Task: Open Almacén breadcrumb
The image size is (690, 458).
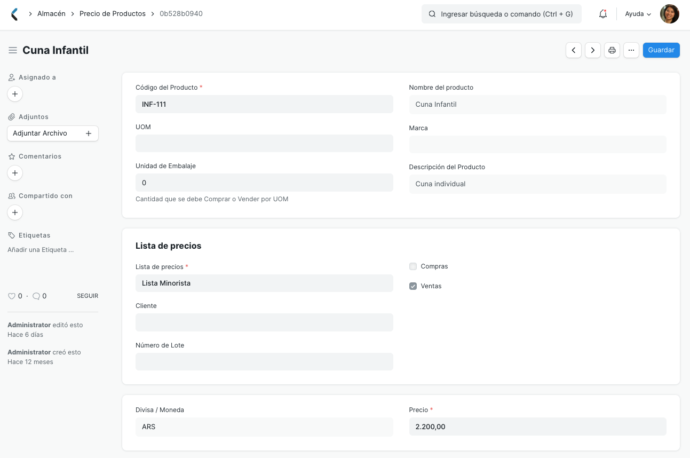Action: click(51, 14)
